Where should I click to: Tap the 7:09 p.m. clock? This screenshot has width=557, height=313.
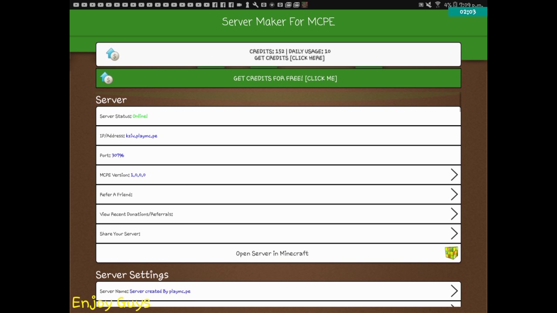tap(471, 5)
